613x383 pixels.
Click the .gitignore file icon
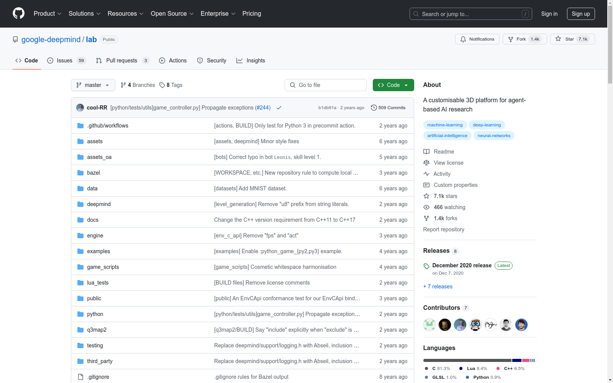pos(80,377)
